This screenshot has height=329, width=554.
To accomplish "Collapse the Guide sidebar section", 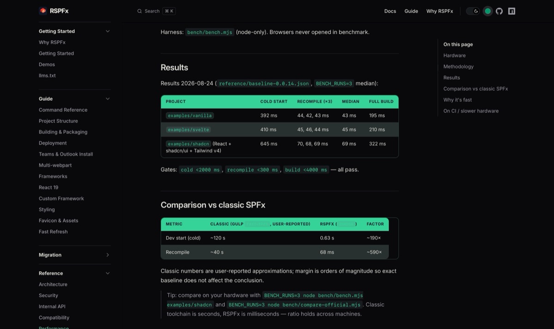I will (x=108, y=99).
